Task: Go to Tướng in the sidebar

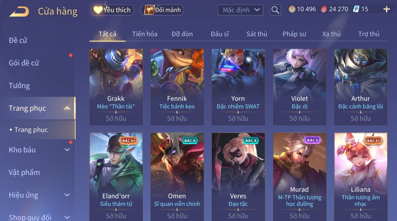Action: 19,86
